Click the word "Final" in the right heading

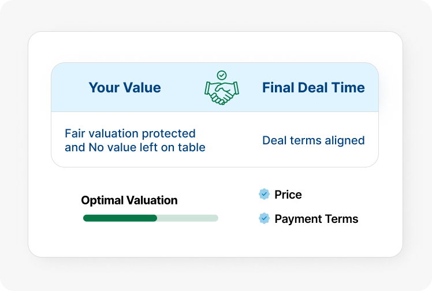pos(277,88)
